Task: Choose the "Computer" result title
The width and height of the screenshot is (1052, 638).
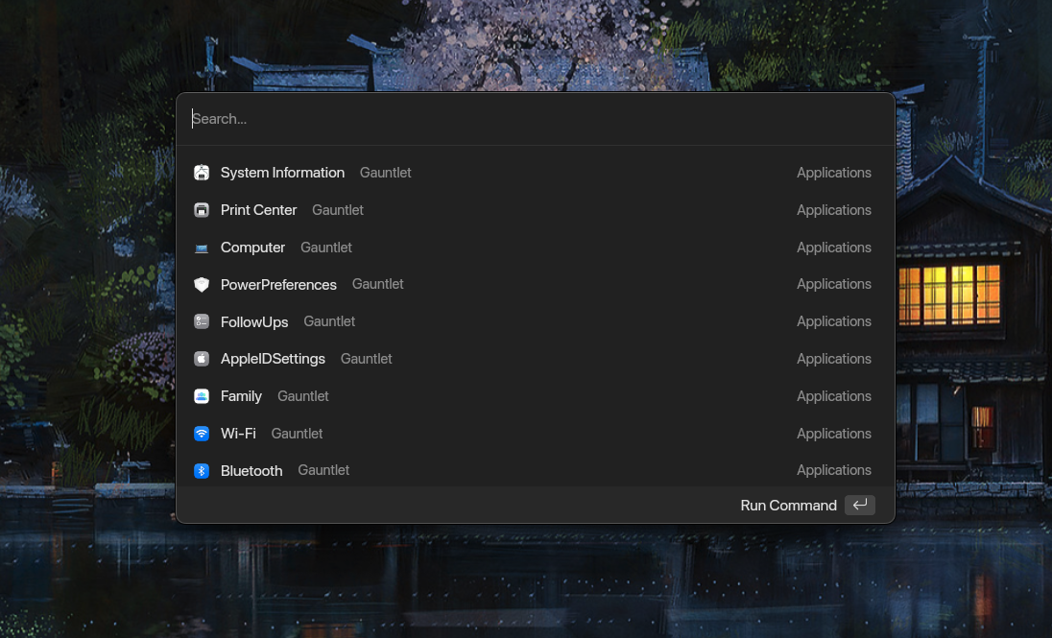Action: click(x=253, y=248)
